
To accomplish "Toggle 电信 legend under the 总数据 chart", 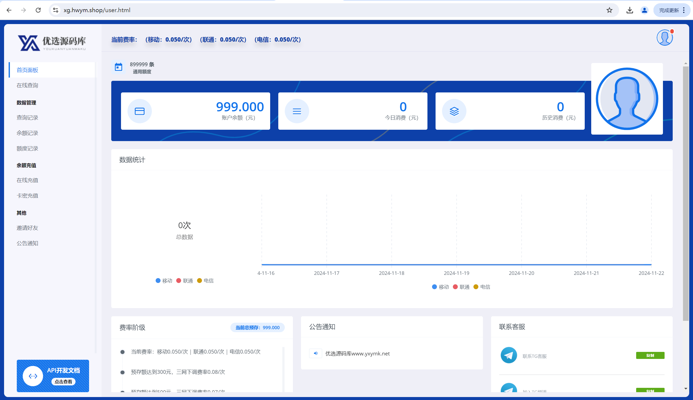I will coord(205,281).
